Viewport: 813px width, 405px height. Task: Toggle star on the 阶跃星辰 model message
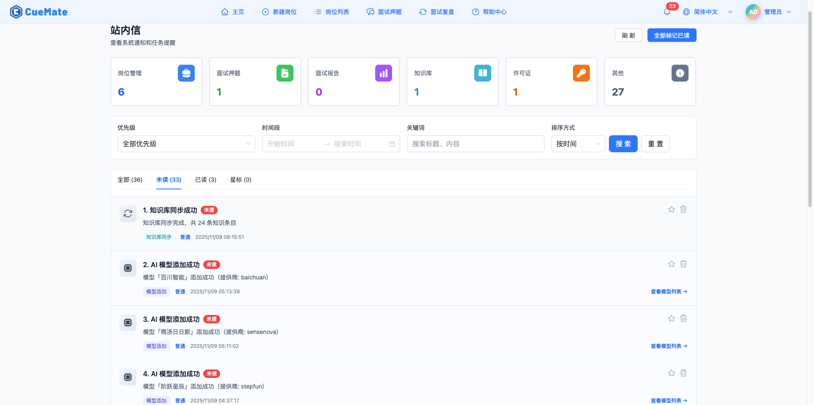tap(671, 373)
